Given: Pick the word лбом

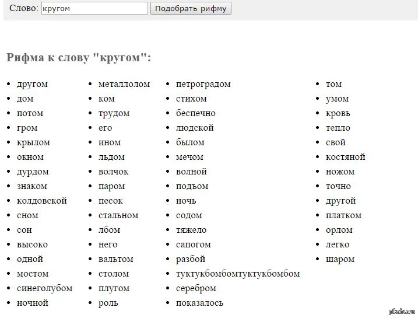Looking at the screenshot, I should pyautogui.click(x=109, y=230).
